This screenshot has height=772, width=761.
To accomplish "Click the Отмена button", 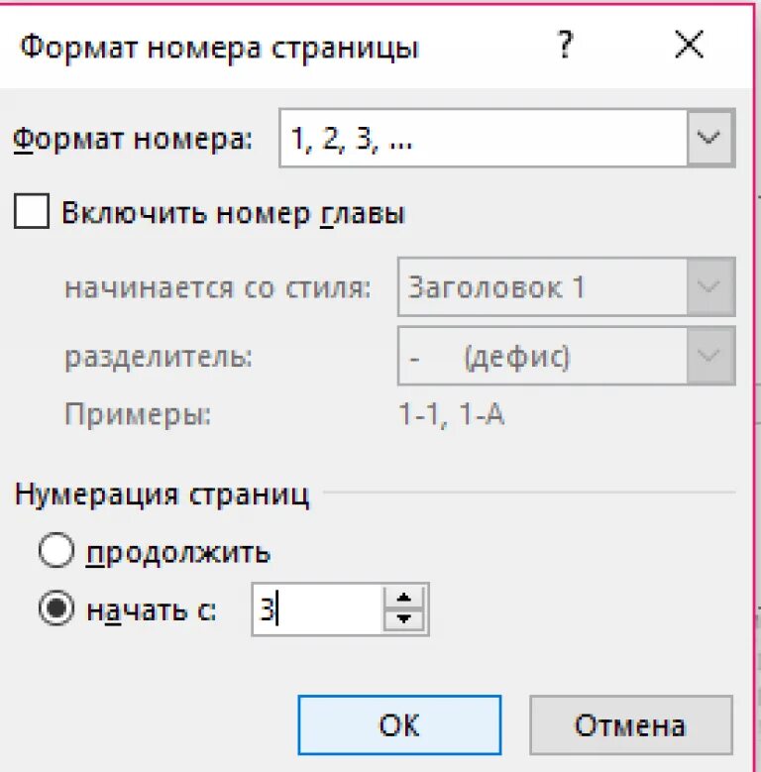I will point(631,724).
